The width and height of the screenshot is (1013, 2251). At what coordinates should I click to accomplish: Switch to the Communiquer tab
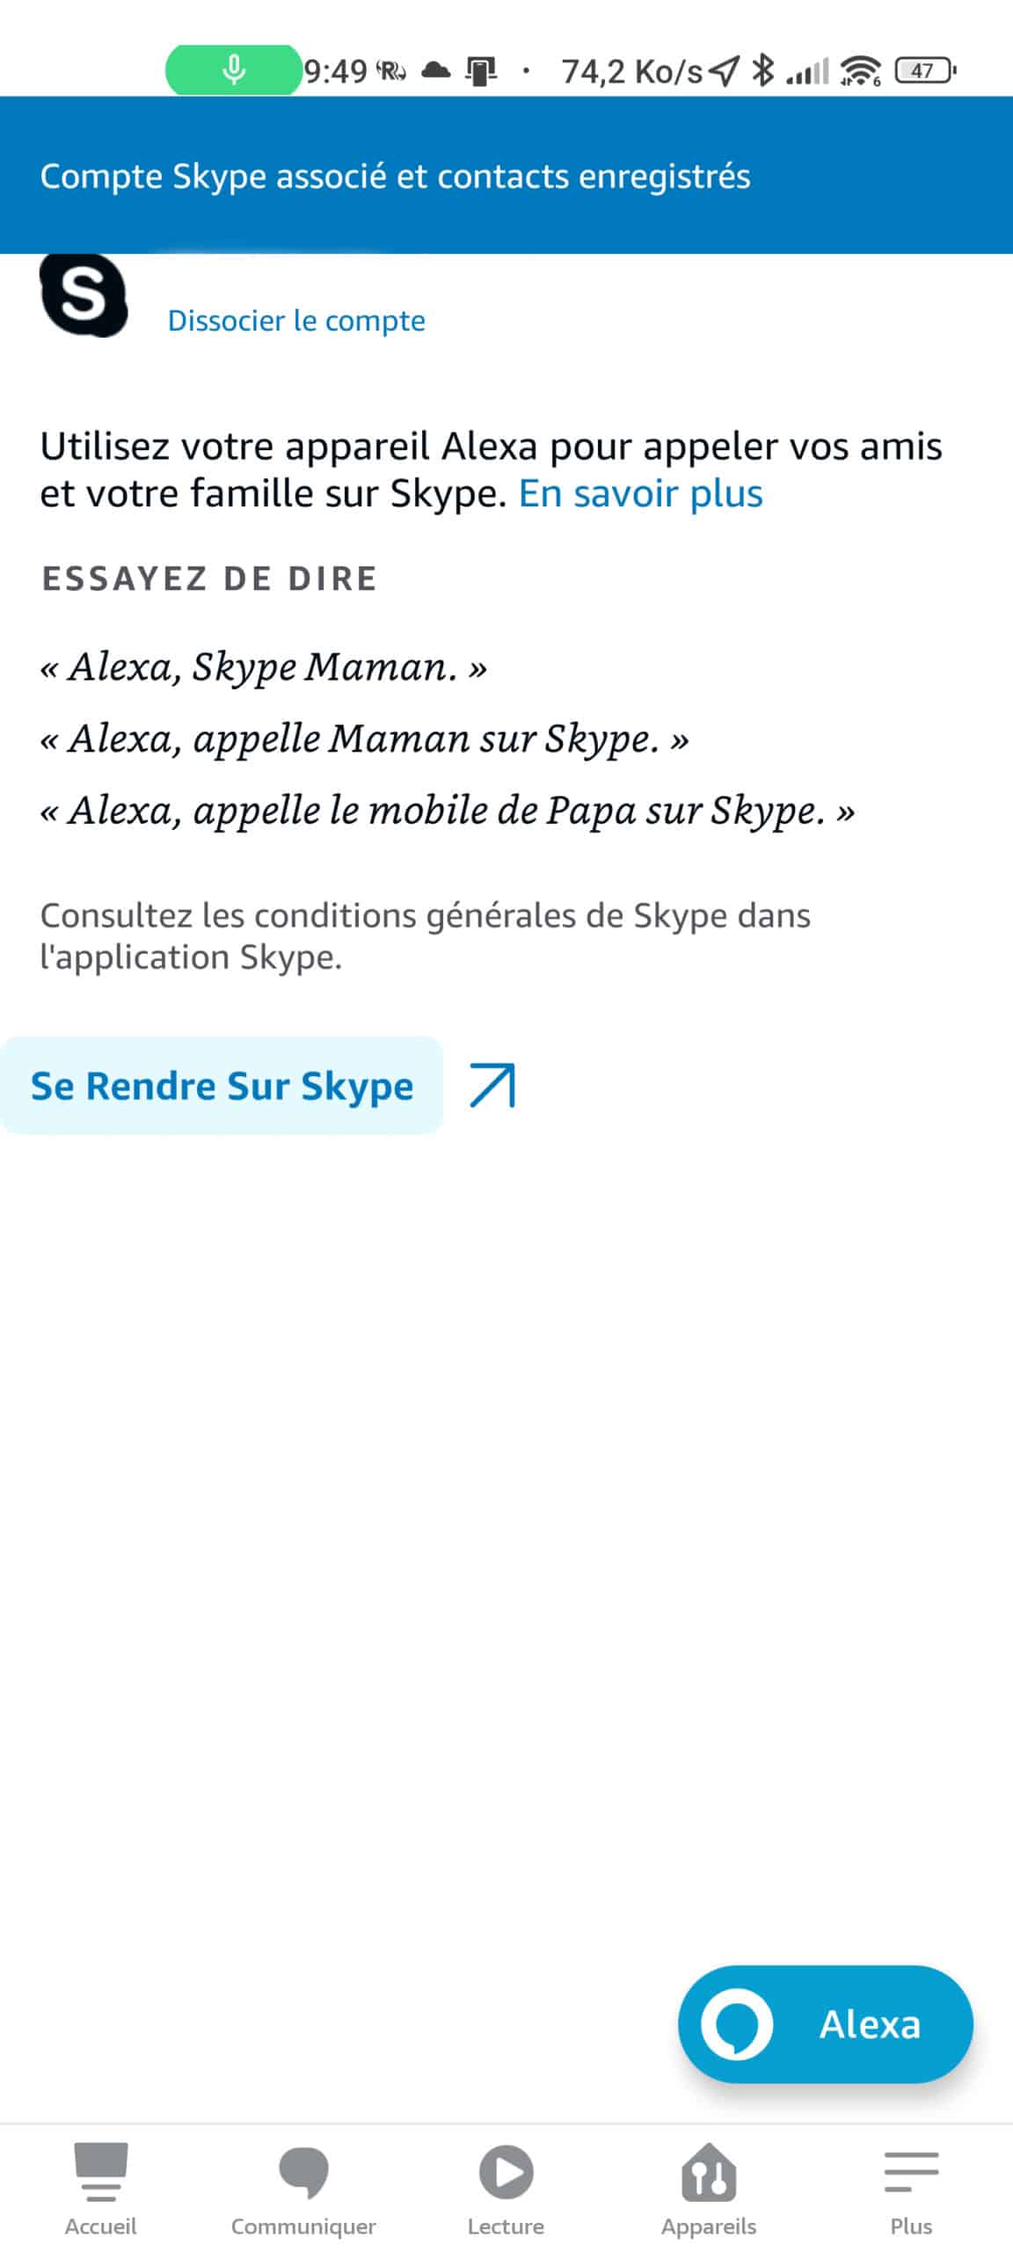tap(303, 2187)
